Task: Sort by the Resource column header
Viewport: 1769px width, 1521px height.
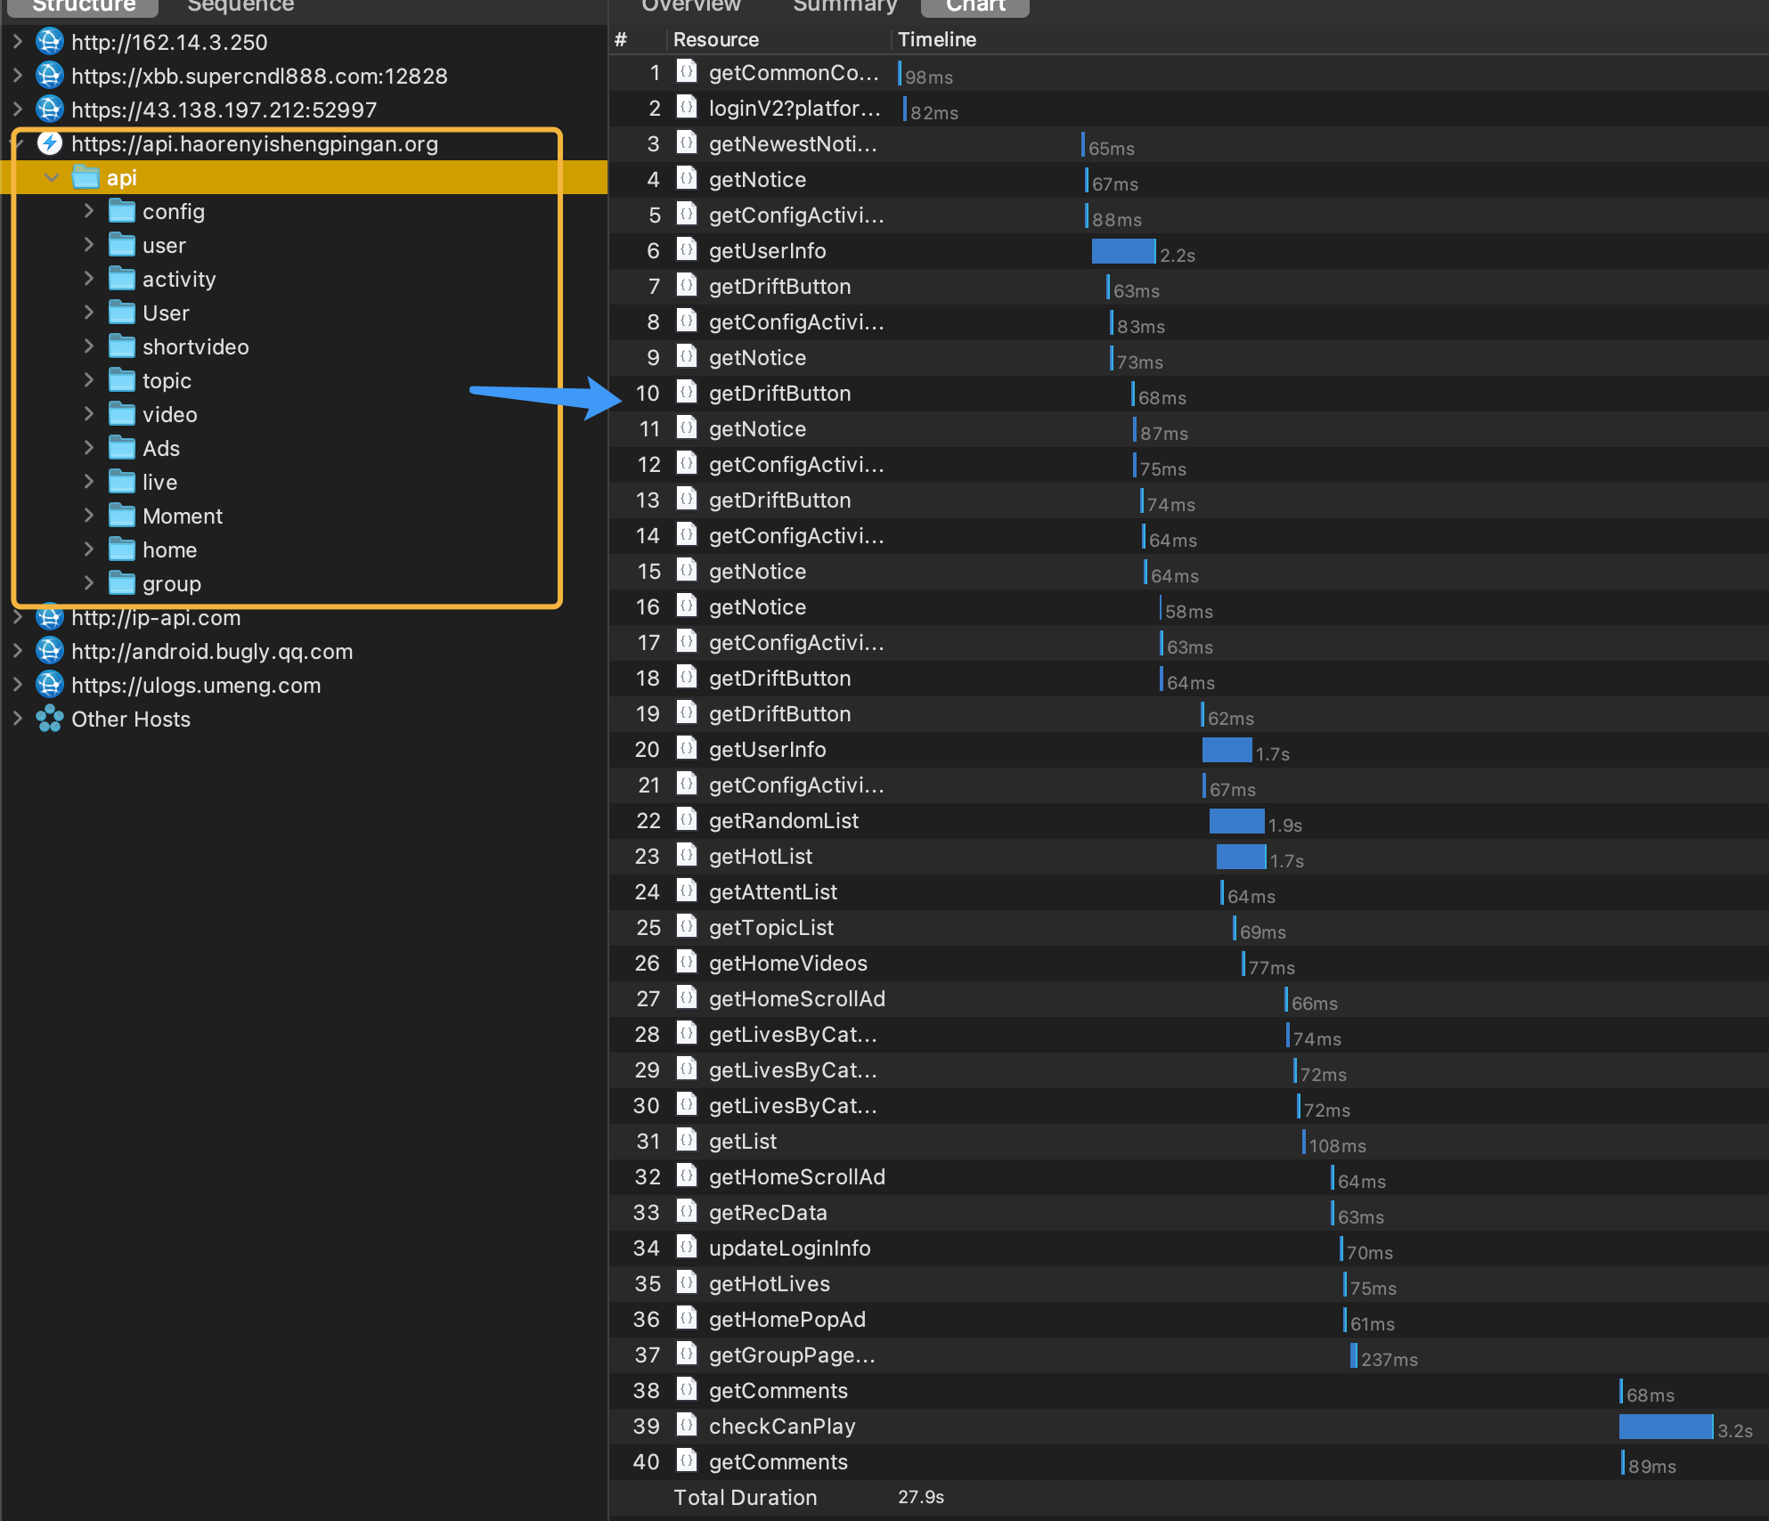Action: coord(715,39)
